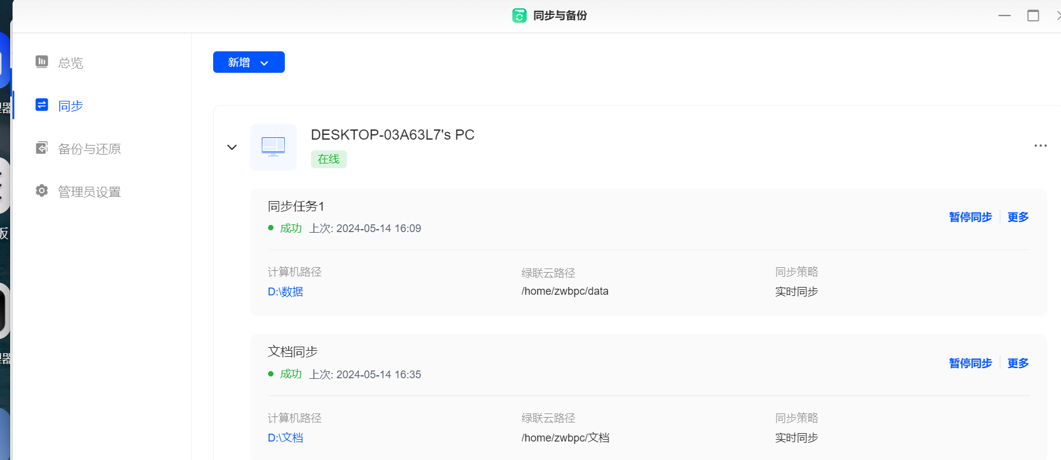Click the 总览 chart icon
This screenshot has width=1061, height=460.
[x=42, y=61]
